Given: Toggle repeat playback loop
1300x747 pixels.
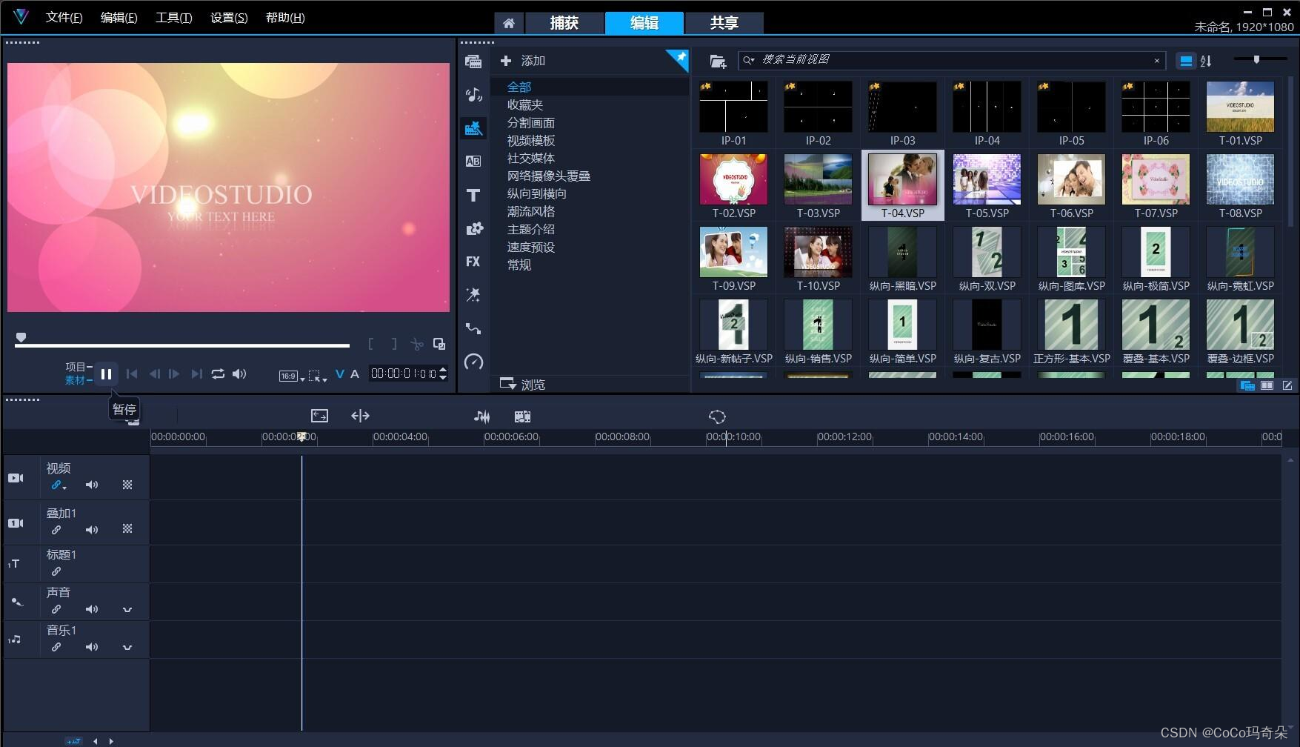Looking at the screenshot, I should tap(218, 374).
